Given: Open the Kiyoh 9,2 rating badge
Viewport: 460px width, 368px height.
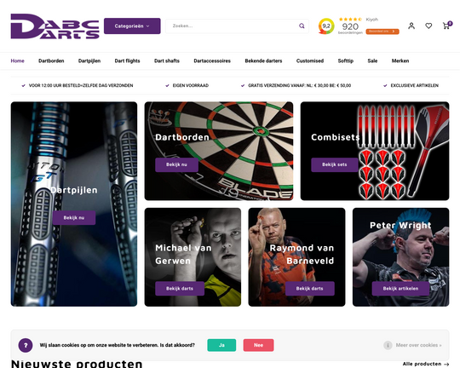Looking at the screenshot, I should point(326,26).
